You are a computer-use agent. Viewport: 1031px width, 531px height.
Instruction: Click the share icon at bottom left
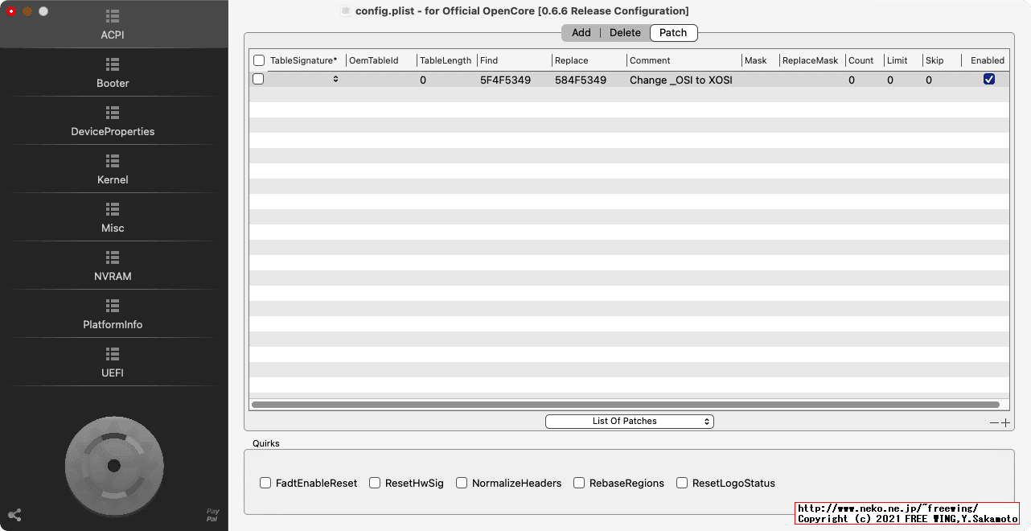click(x=14, y=515)
